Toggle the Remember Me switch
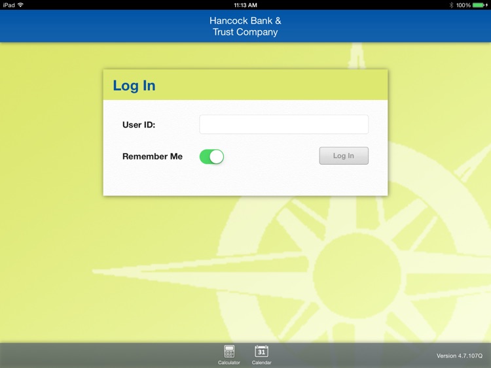Viewport: 491px width, 368px height. (x=211, y=157)
